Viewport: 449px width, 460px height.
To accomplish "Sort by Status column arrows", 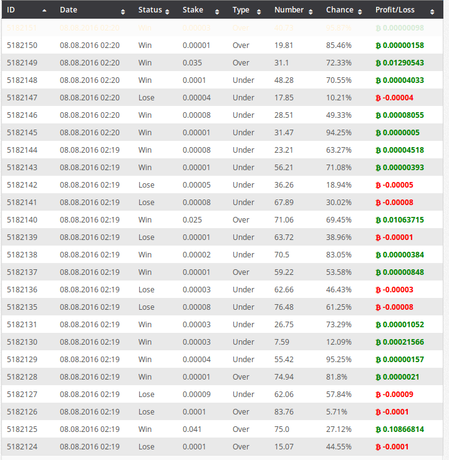I will [167, 12].
